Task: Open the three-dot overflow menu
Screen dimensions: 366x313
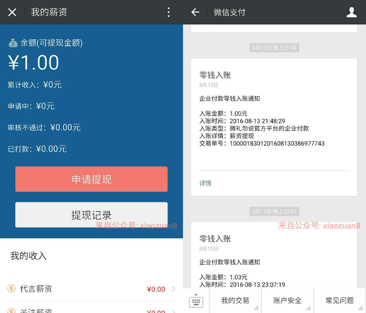Action: 169,12
